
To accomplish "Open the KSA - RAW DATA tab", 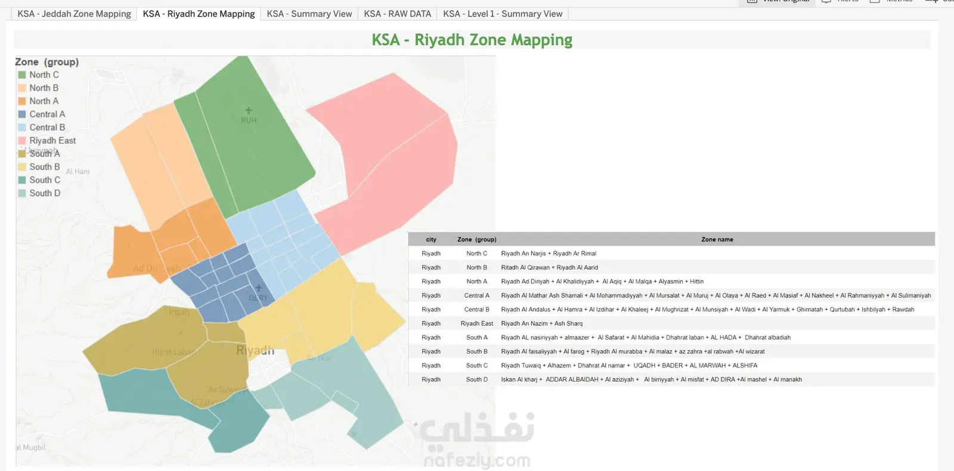I will (x=397, y=14).
